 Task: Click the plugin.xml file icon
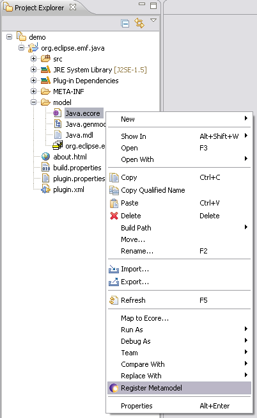coord(45,189)
